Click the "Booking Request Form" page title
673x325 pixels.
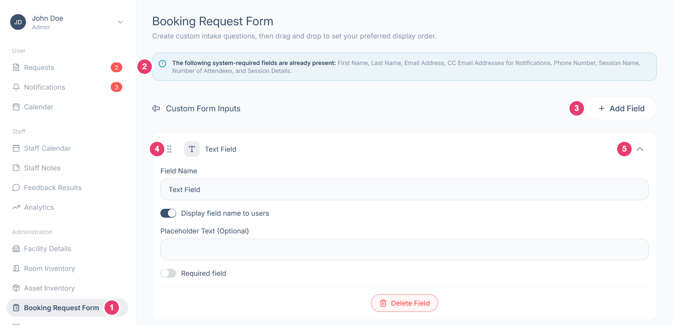pos(213,21)
